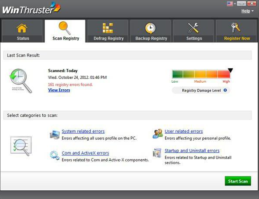The width and height of the screenshot is (259, 199).
Task: Click the View Errors link
Action: point(59,90)
